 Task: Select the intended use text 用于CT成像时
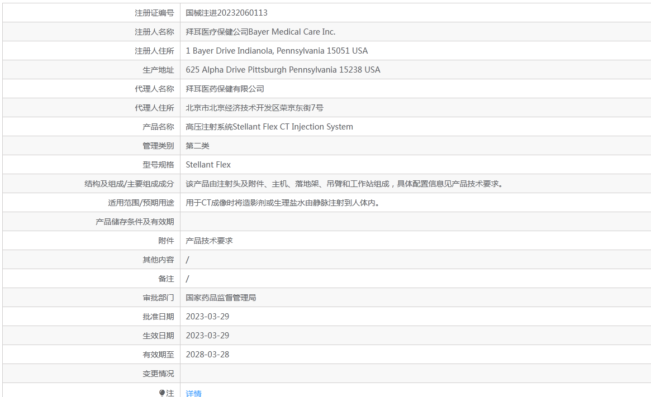pyautogui.click(x=283, y=203)
